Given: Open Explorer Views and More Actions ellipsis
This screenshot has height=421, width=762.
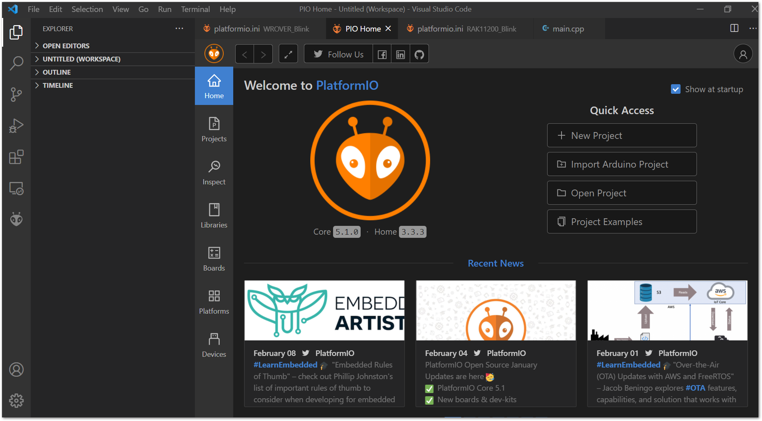Looking at the screenshot, I should tap(179, 28).
